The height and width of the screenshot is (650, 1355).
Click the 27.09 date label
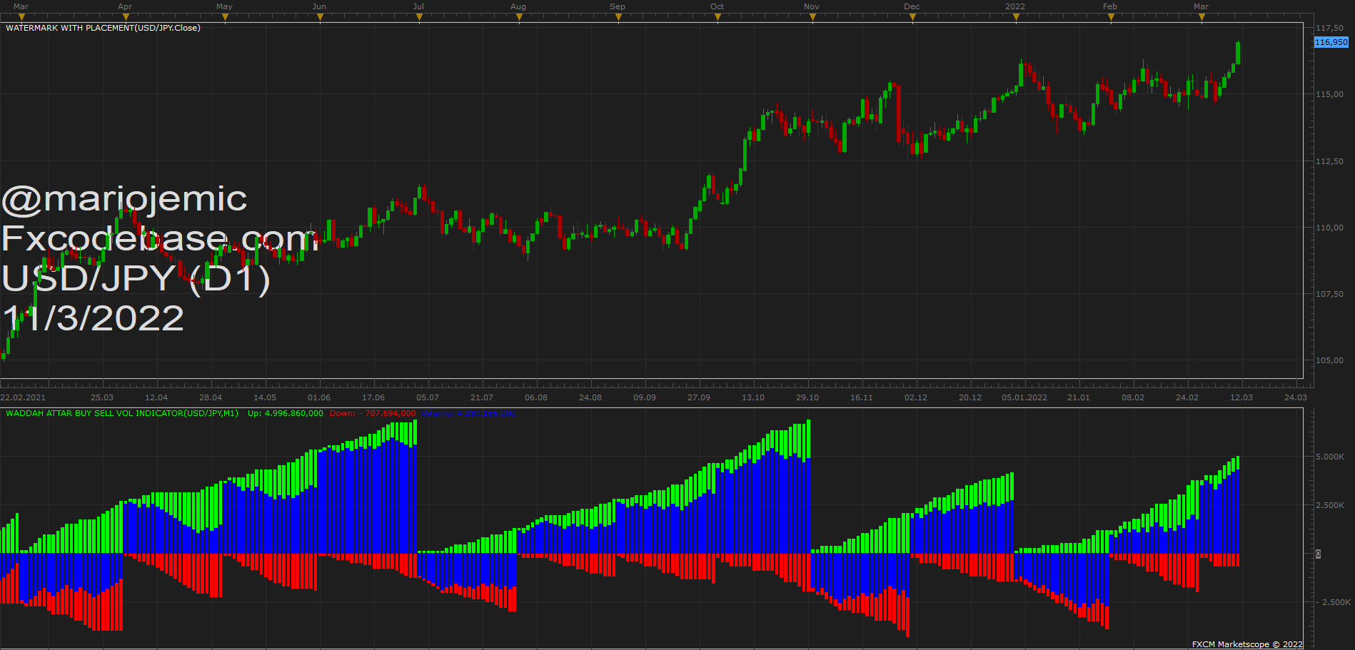pos(699,397)
